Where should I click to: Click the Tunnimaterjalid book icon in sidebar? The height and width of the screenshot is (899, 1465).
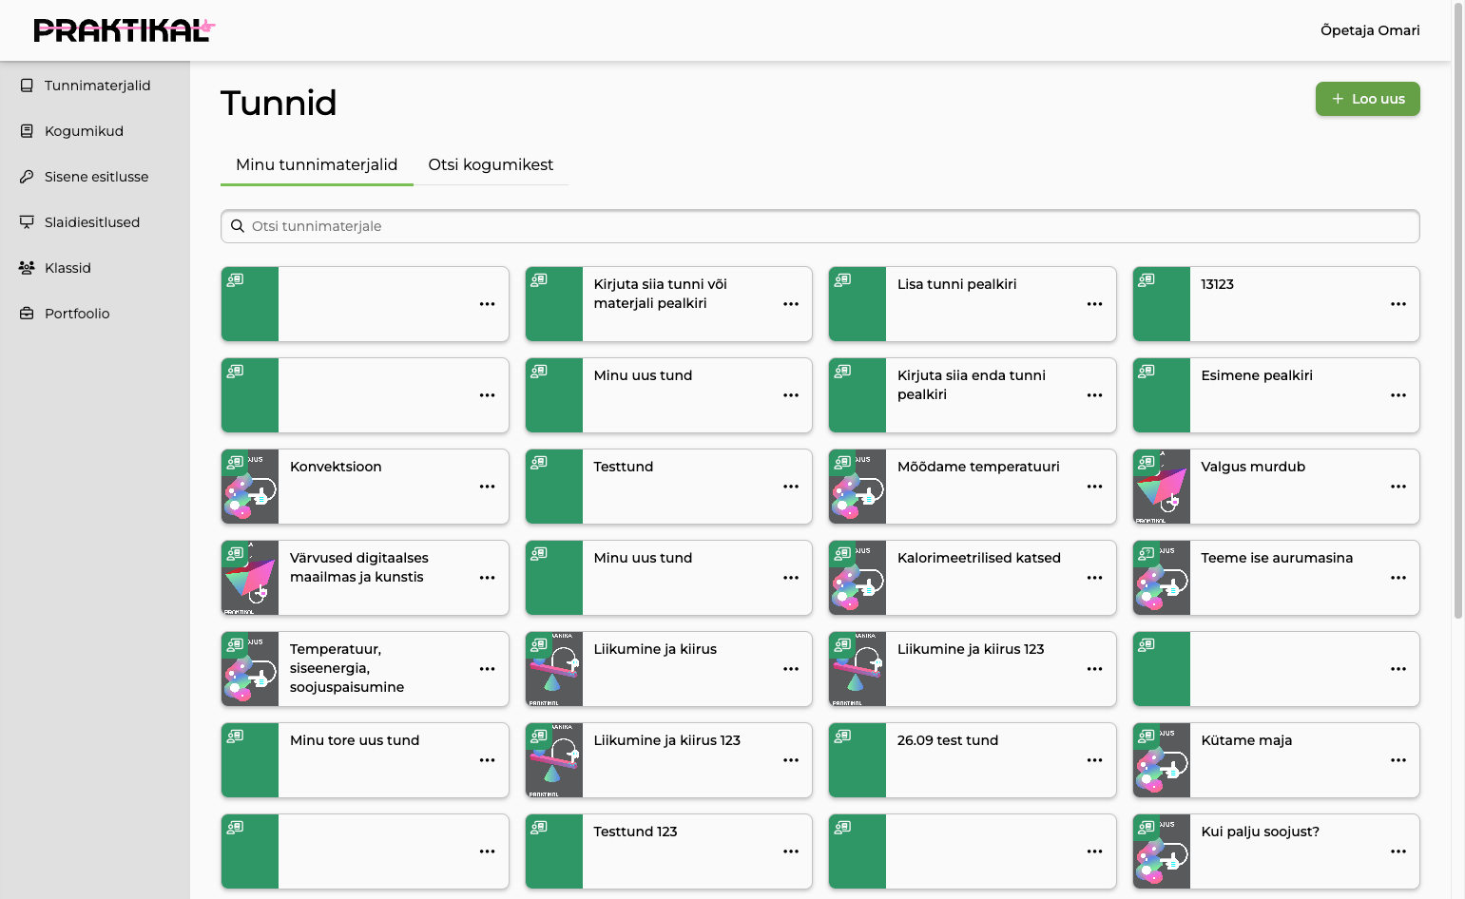27,86
